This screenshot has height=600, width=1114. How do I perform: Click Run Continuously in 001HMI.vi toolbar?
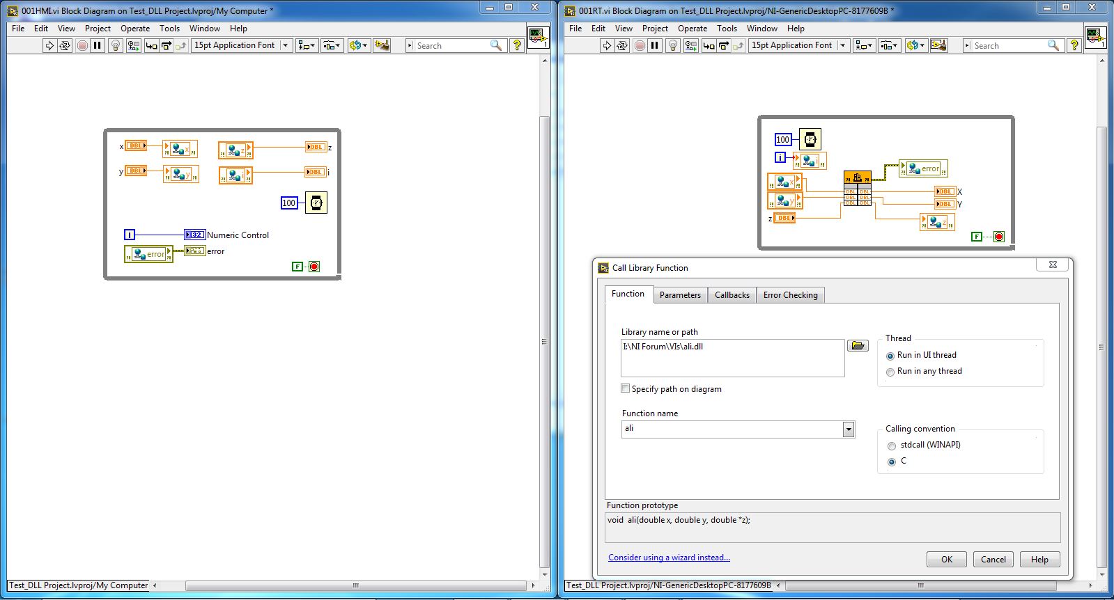[65, 45]
